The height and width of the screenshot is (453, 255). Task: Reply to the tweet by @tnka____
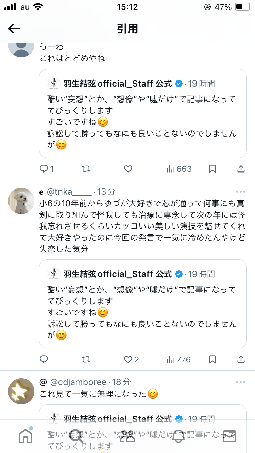[44, 359]
